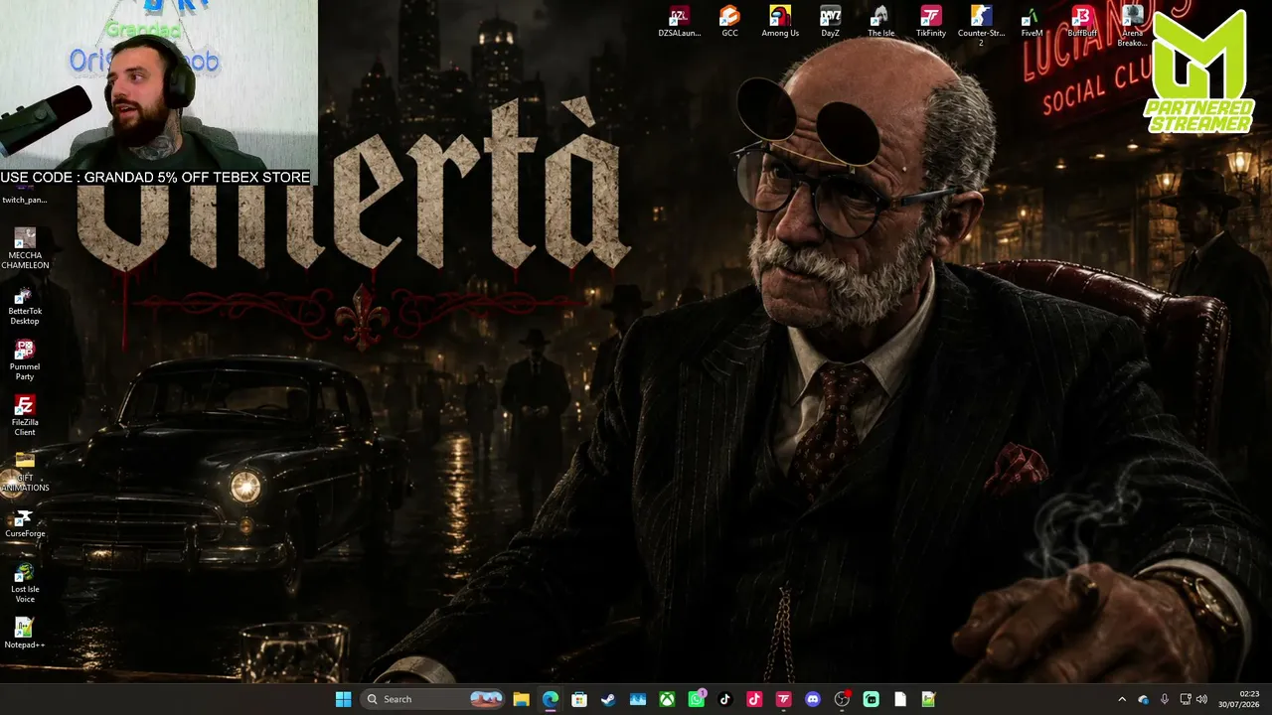Open Notepad++ from the taskbar
1272x715 pixels.
pyautogui.click(x=929, y=699)
